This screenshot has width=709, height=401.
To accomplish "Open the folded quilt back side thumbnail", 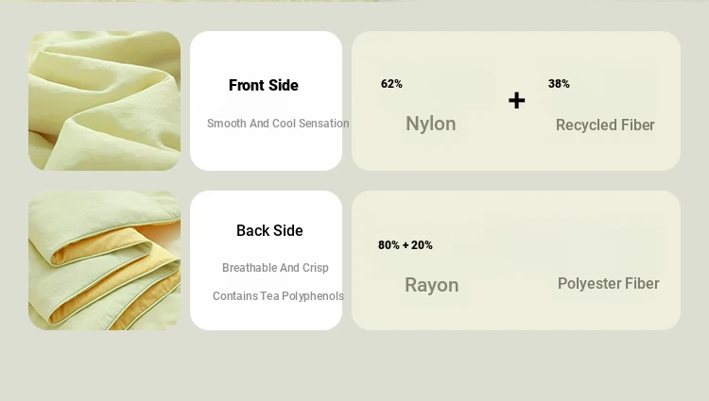I will tap(104, 260).
